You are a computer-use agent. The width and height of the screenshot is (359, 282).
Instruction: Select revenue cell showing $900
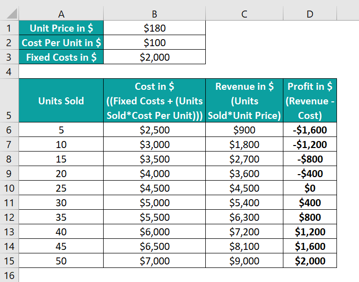coord(244,129)
